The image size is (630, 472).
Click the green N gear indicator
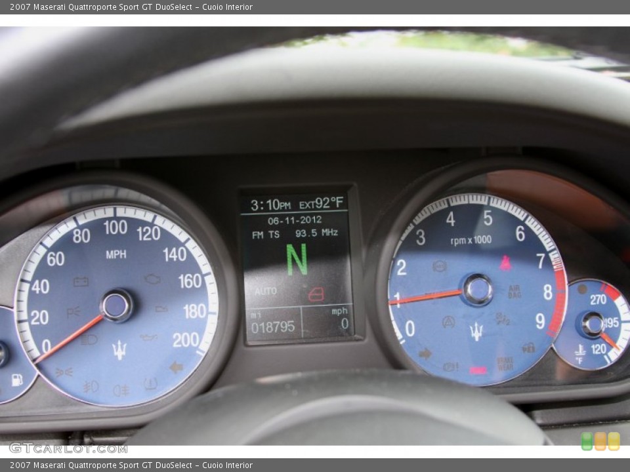(x=297, y=260)
